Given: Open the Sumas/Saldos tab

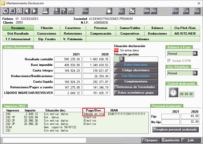Looking at the screenshot, I should 130,28.
